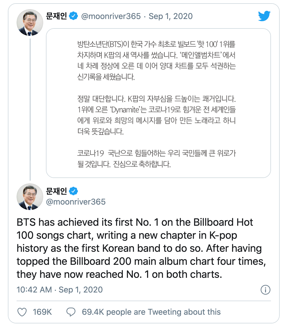Click the reply speech bubble icon
287x331 pixels.
[x=71, y=312]
